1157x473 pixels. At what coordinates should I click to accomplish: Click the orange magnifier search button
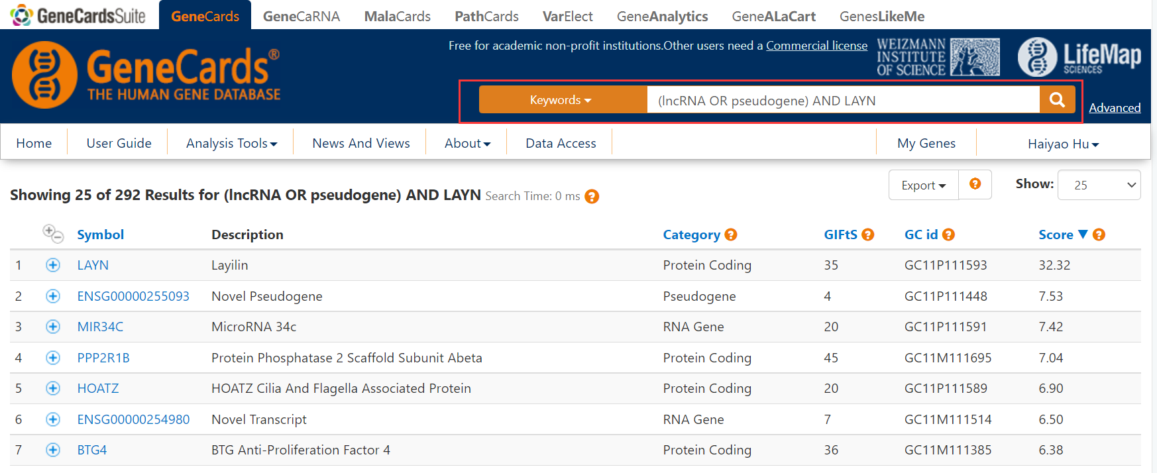pyautogui.click(x=1057, y=100)
